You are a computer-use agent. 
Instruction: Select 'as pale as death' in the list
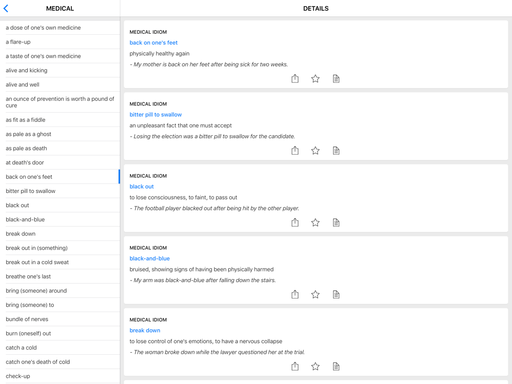pos(60,148)
